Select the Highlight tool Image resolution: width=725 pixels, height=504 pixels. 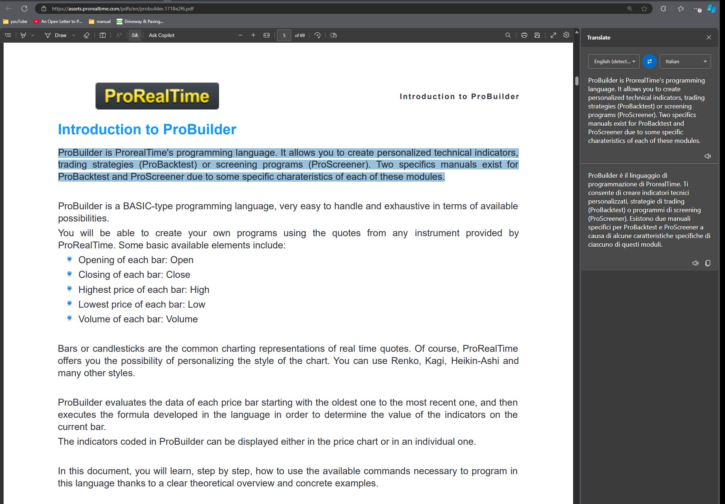(23, 35)
